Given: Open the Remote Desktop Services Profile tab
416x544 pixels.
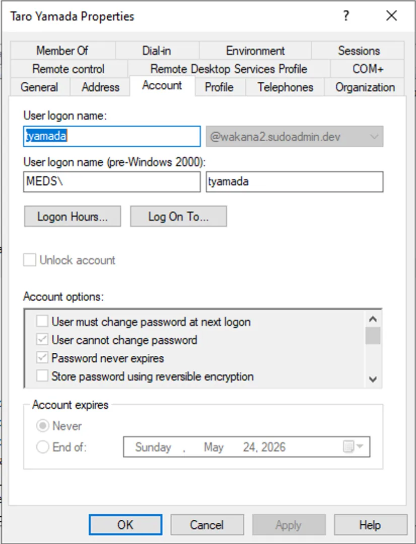Looking at the screenshot, I should [x=229, y=69].
